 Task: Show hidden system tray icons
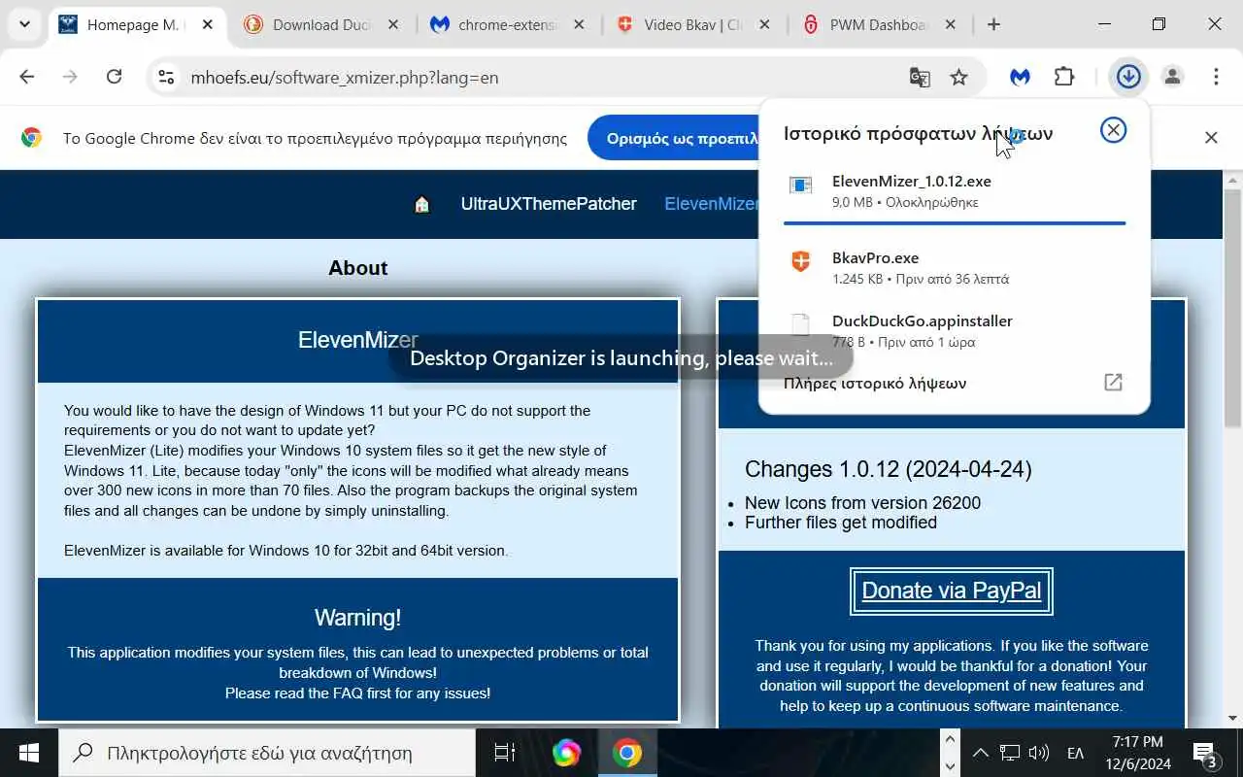pyautogui.click(x=980, y=753)
